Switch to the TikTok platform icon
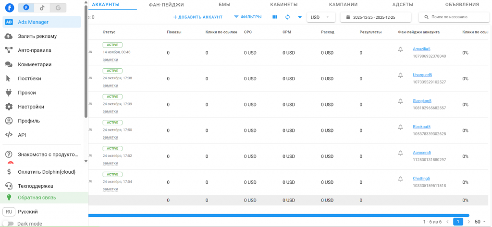This screenshot has height=227, width=492. (x=42, y=8)
